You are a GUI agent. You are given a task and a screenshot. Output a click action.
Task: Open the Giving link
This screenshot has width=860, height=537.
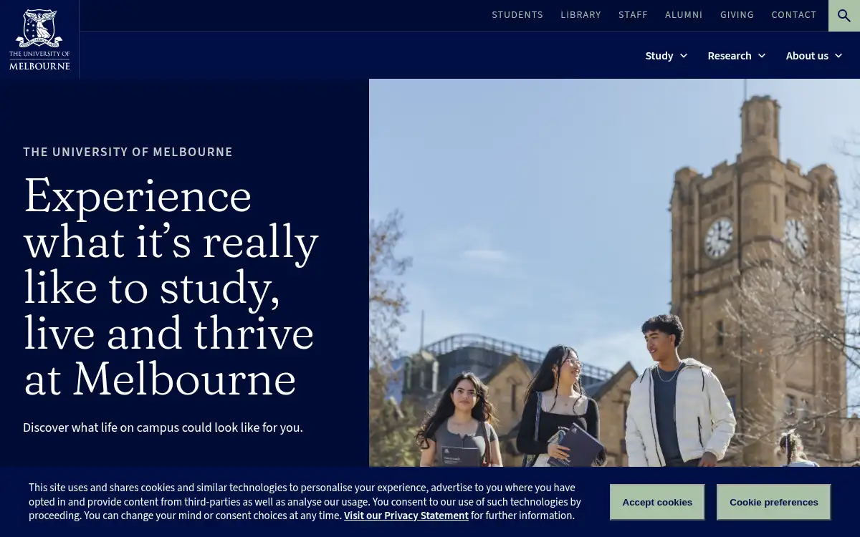tap(737, 15)
